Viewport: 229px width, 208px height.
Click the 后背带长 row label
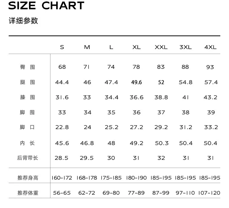pos(28,158)
